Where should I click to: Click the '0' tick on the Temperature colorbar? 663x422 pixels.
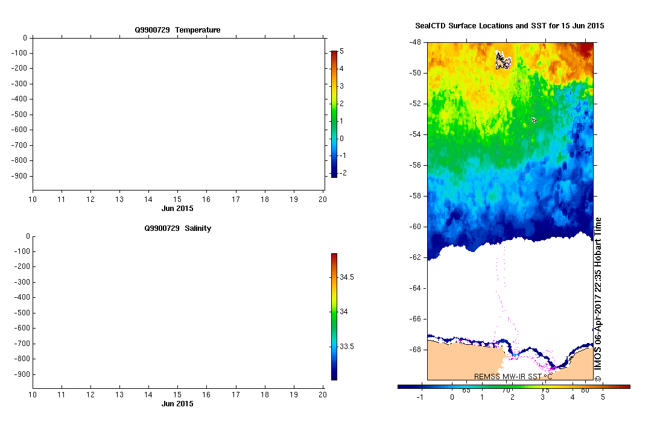click(x=341, y=139)
